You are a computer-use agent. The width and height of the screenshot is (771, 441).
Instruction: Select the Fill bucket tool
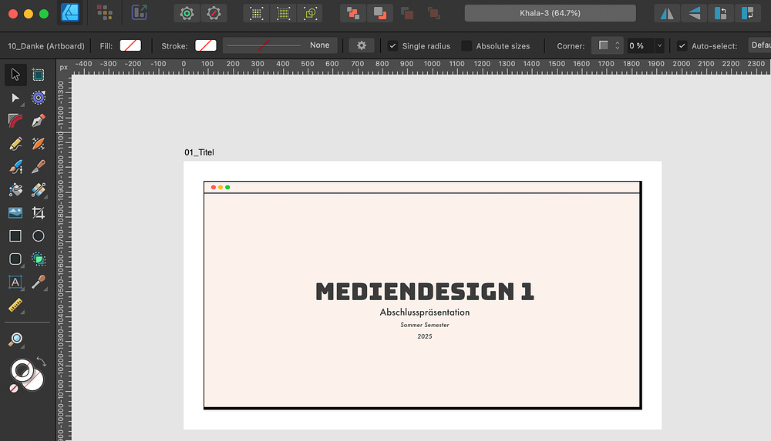tap(15, 190)
